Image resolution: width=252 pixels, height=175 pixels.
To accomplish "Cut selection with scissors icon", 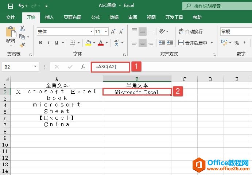I will coord(22,28).
